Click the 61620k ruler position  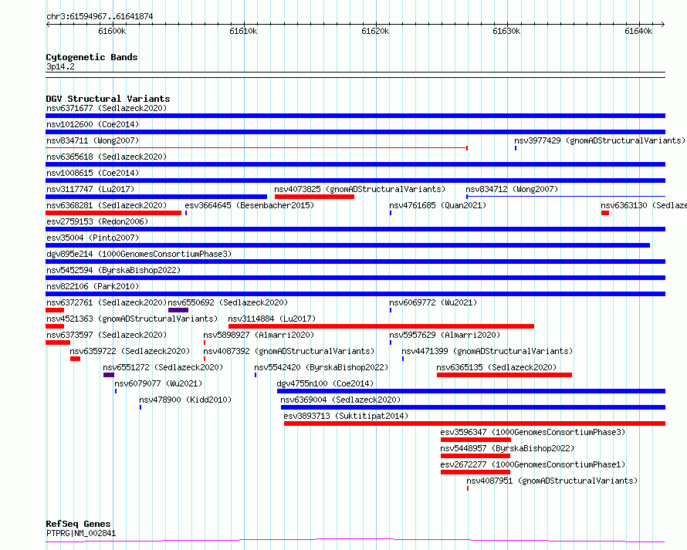(375, 31)
